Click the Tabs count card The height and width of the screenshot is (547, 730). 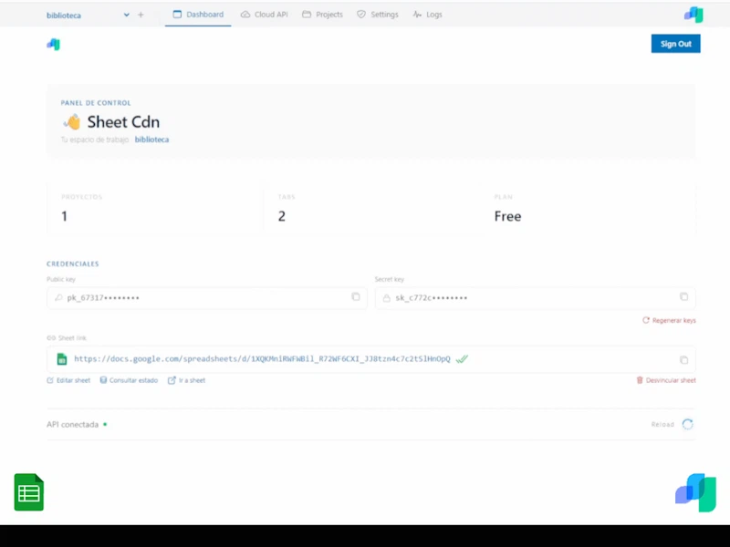click(x=371, y=209)
